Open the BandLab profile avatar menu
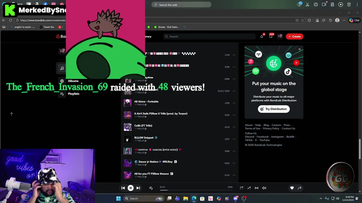This screenshot has width=362, height=203. click(x=280, y=36)
